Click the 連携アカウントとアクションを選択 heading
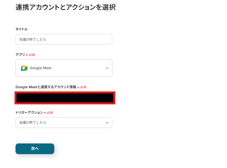The image size is (227, 168). point(65,7)
